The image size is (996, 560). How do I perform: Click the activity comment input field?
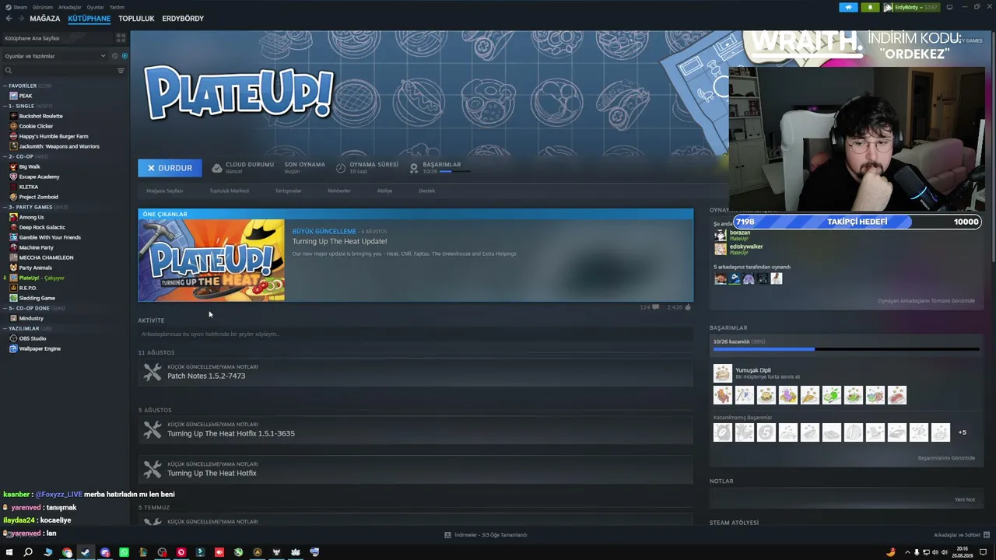coord(416,334)
